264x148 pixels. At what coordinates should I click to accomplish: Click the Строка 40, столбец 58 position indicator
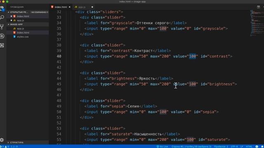point(191,146)
